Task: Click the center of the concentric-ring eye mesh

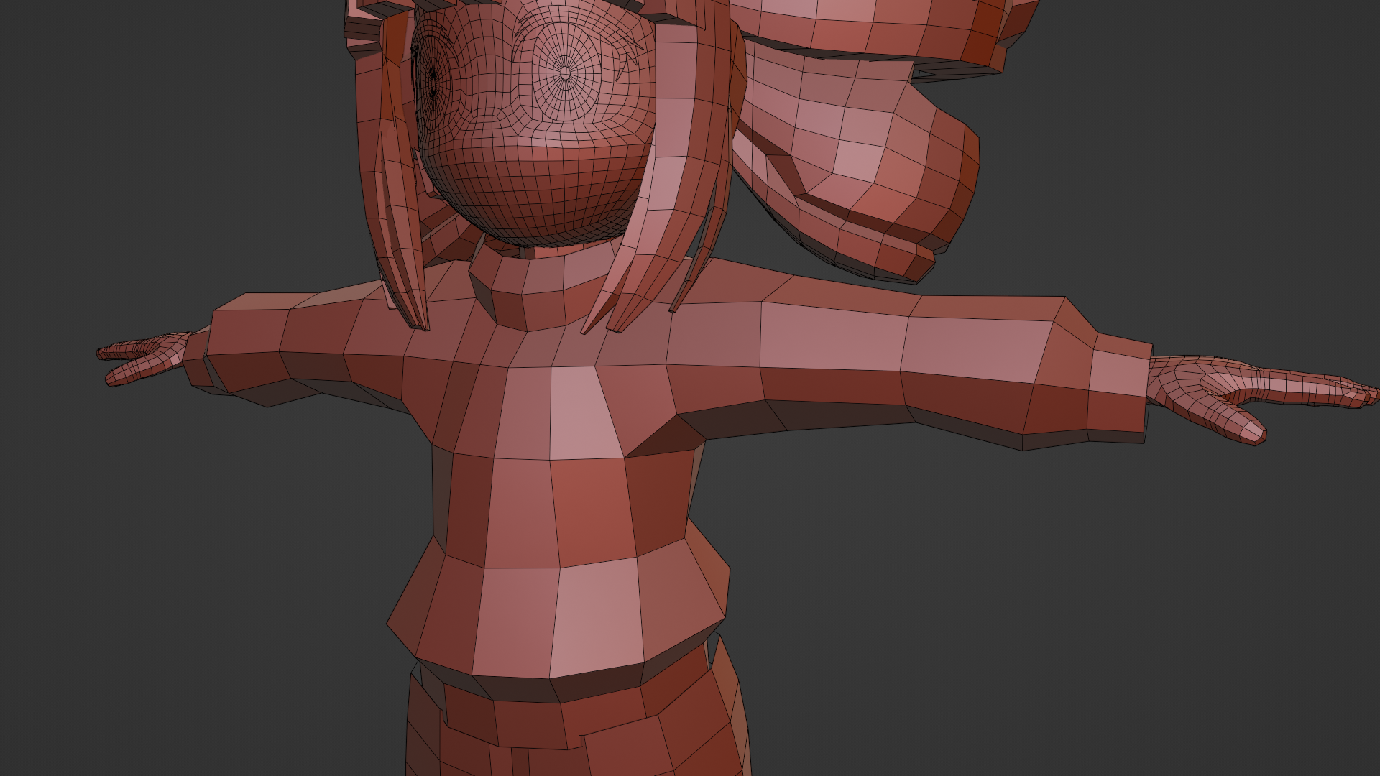Action: point(565,72)
